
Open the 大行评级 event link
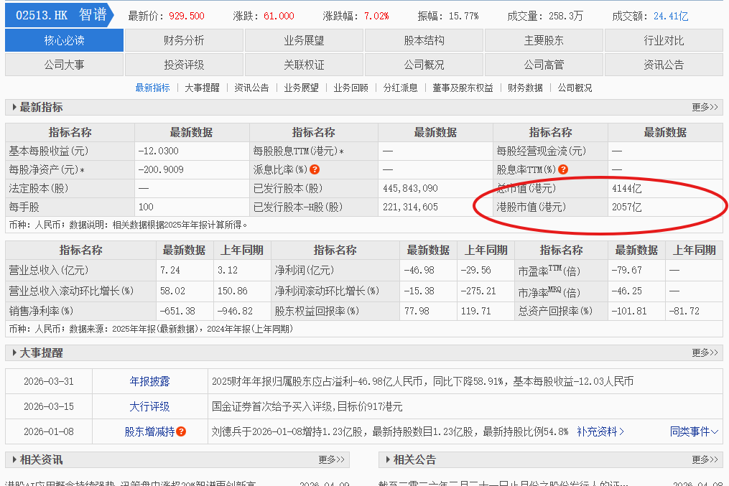pyautogui.click(x=149, y=406)
